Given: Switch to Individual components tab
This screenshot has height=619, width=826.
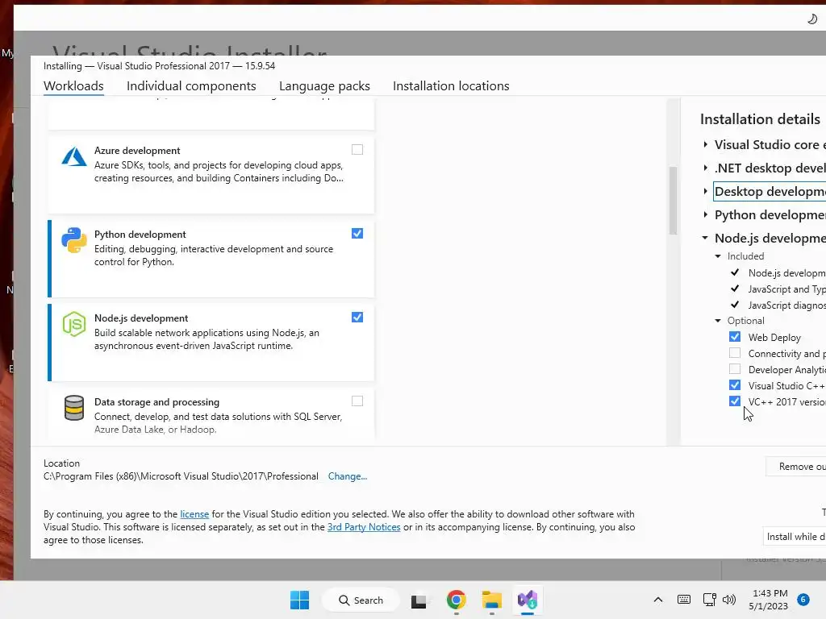Looking at the screenshot, I should [x=191, y=85].
